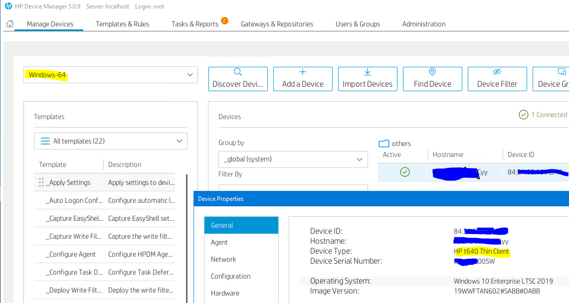Click the Configure automatic l... description
The height and width of the screenshot is (303, 569).
pyautogui.click(x=142, y=200)
